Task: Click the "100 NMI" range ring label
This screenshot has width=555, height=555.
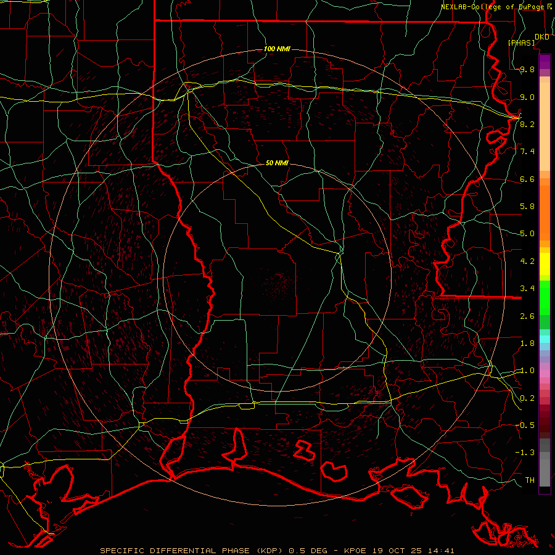Action: [277, 49]
